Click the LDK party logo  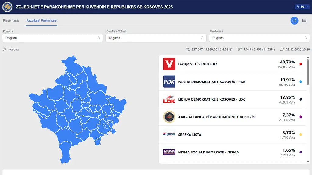pyautogui.click(x=169, y=99)
